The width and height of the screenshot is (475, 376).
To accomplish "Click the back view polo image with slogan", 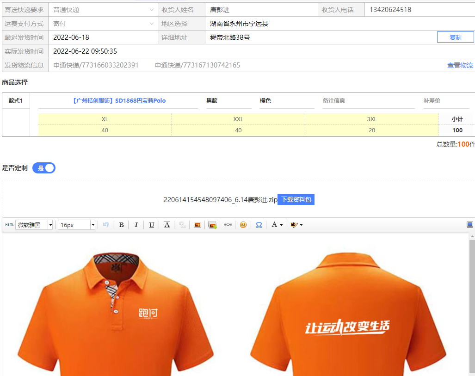I will click(x=348, y=314).
